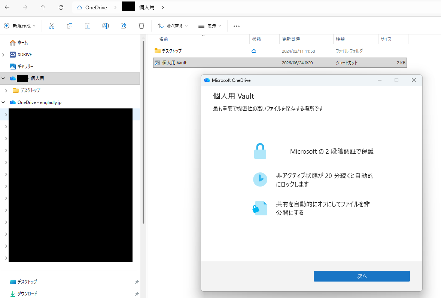Click the padlock icon in Vault dialog
The image size is (441, 298).
coord(260,151)
